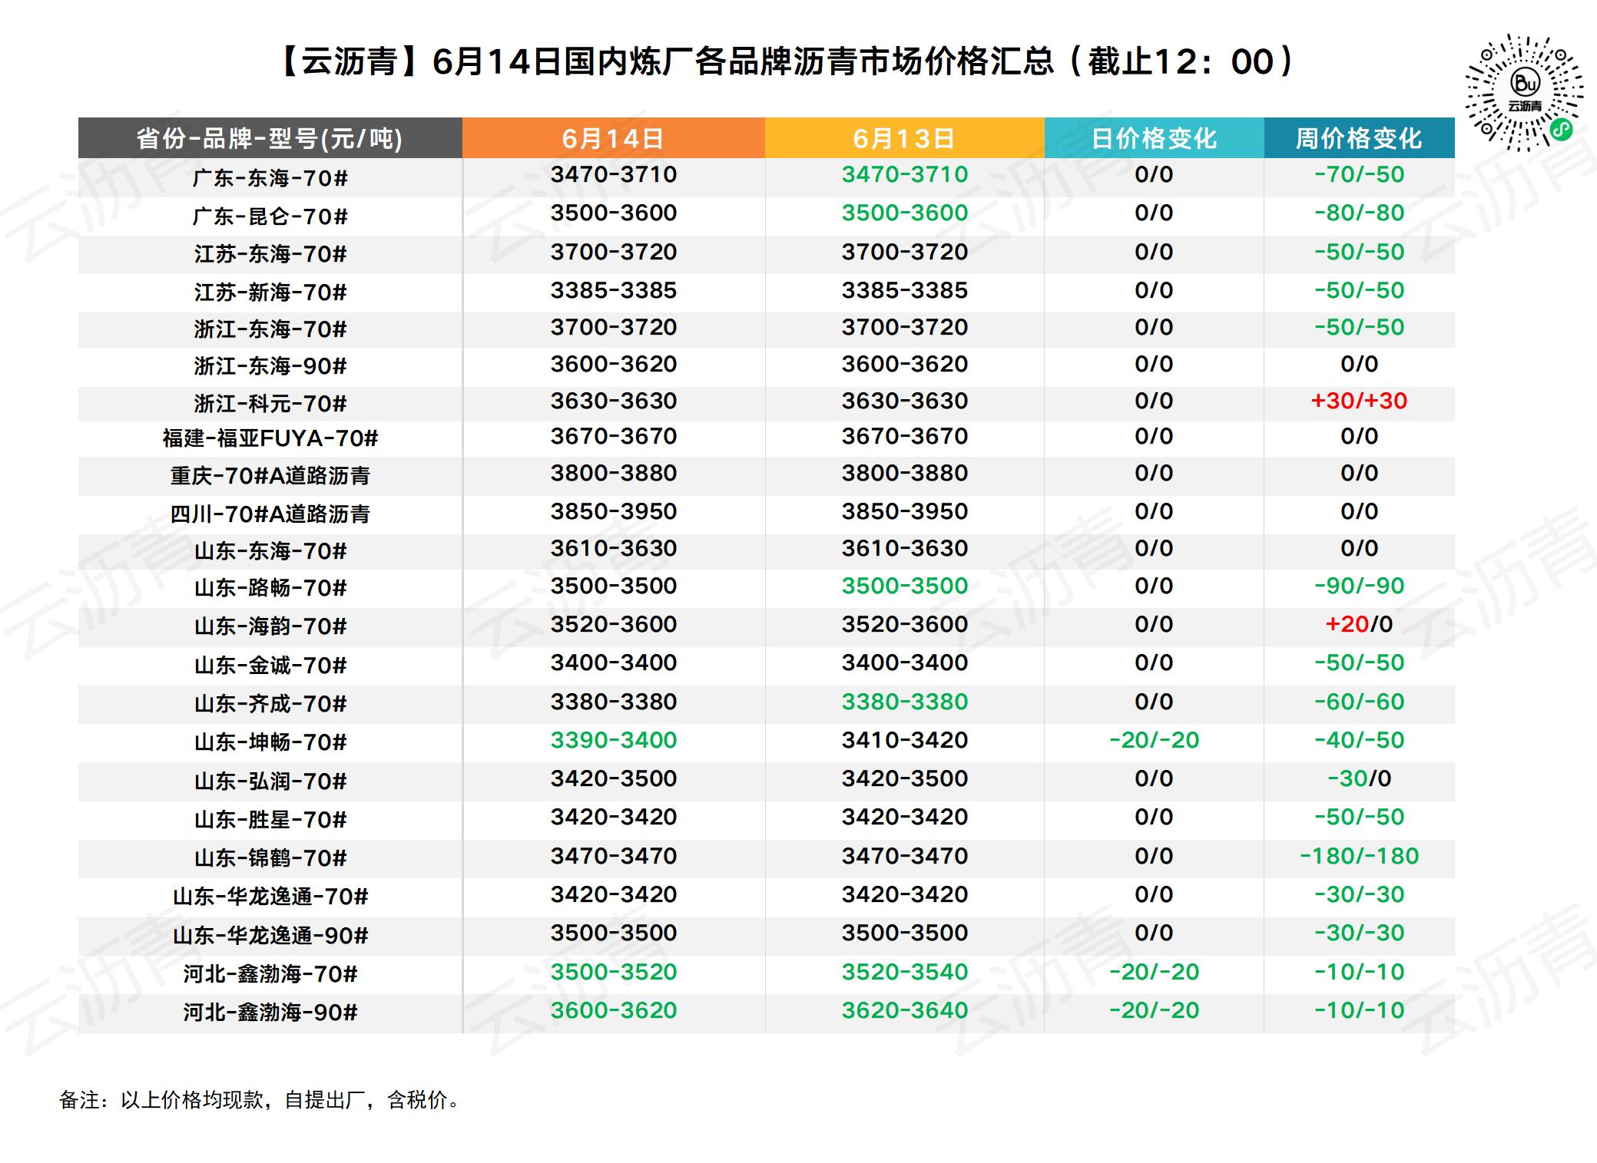1597x1163 pixels.
Task: Click weekly change -40/-50 for 山东-坤畅
Action: [1359, 740]
